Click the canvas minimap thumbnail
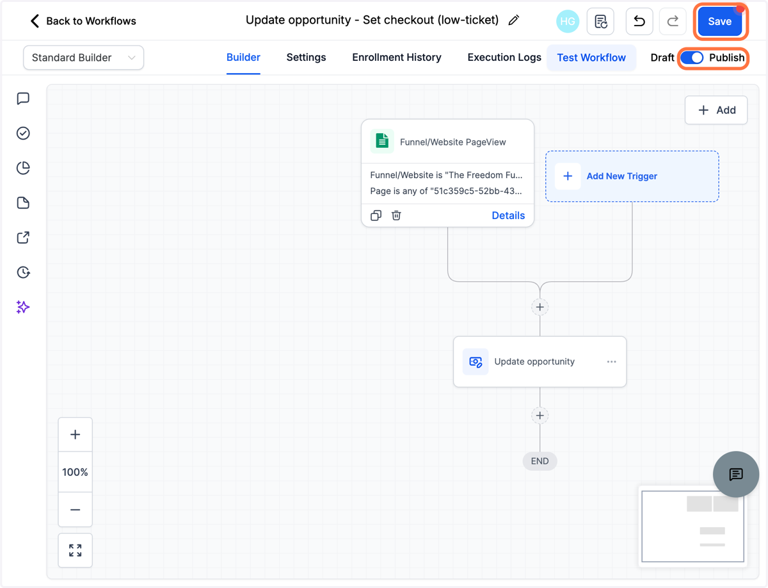 tap(693, 527)
